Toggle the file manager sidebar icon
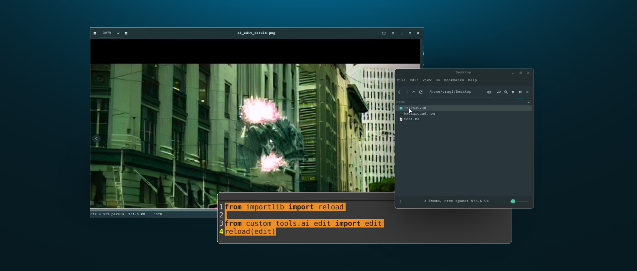Viewport: 637px width, 271px height. pos(400,201)
